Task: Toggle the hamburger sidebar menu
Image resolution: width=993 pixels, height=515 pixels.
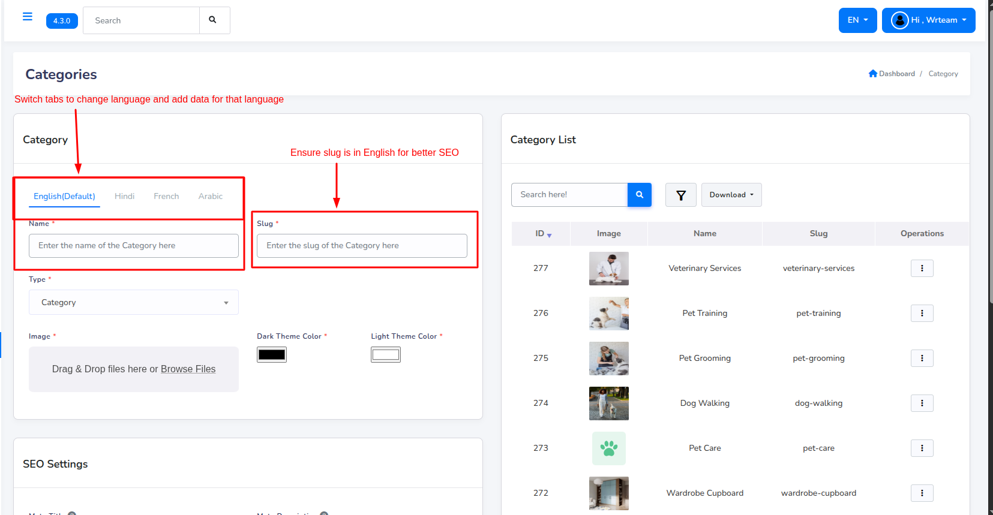Action: pos(27,17)
